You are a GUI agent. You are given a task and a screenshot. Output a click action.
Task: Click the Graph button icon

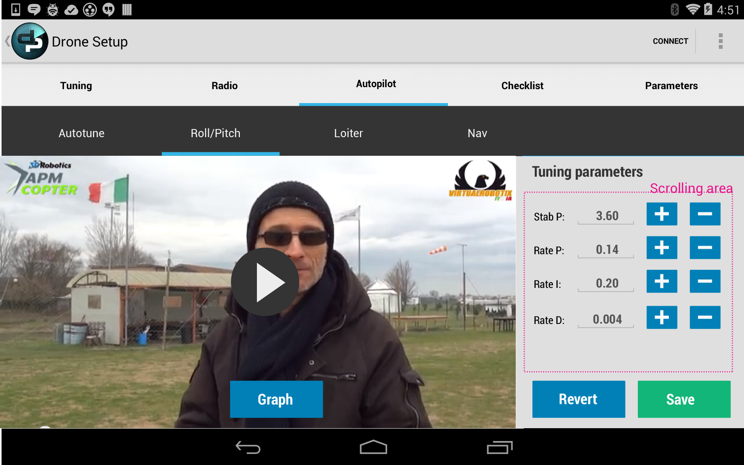click(x=275, y=399)
